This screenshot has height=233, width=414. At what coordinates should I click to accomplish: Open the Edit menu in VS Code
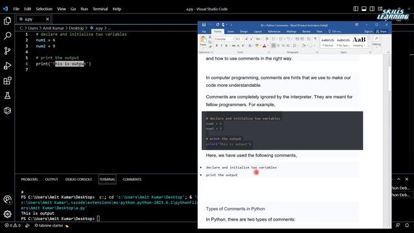[x=27, y=8]
